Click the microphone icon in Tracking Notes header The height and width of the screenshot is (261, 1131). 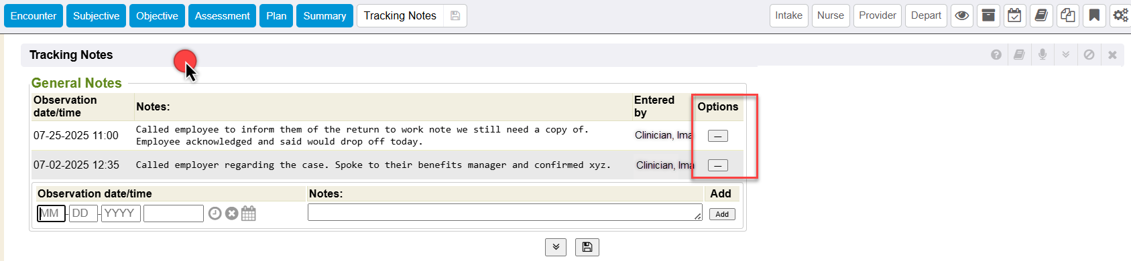pos(1043,54)
